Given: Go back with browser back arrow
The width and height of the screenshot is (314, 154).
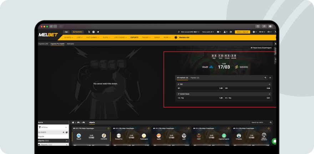Looking at the screenshot, I should [x=51, y=26].
